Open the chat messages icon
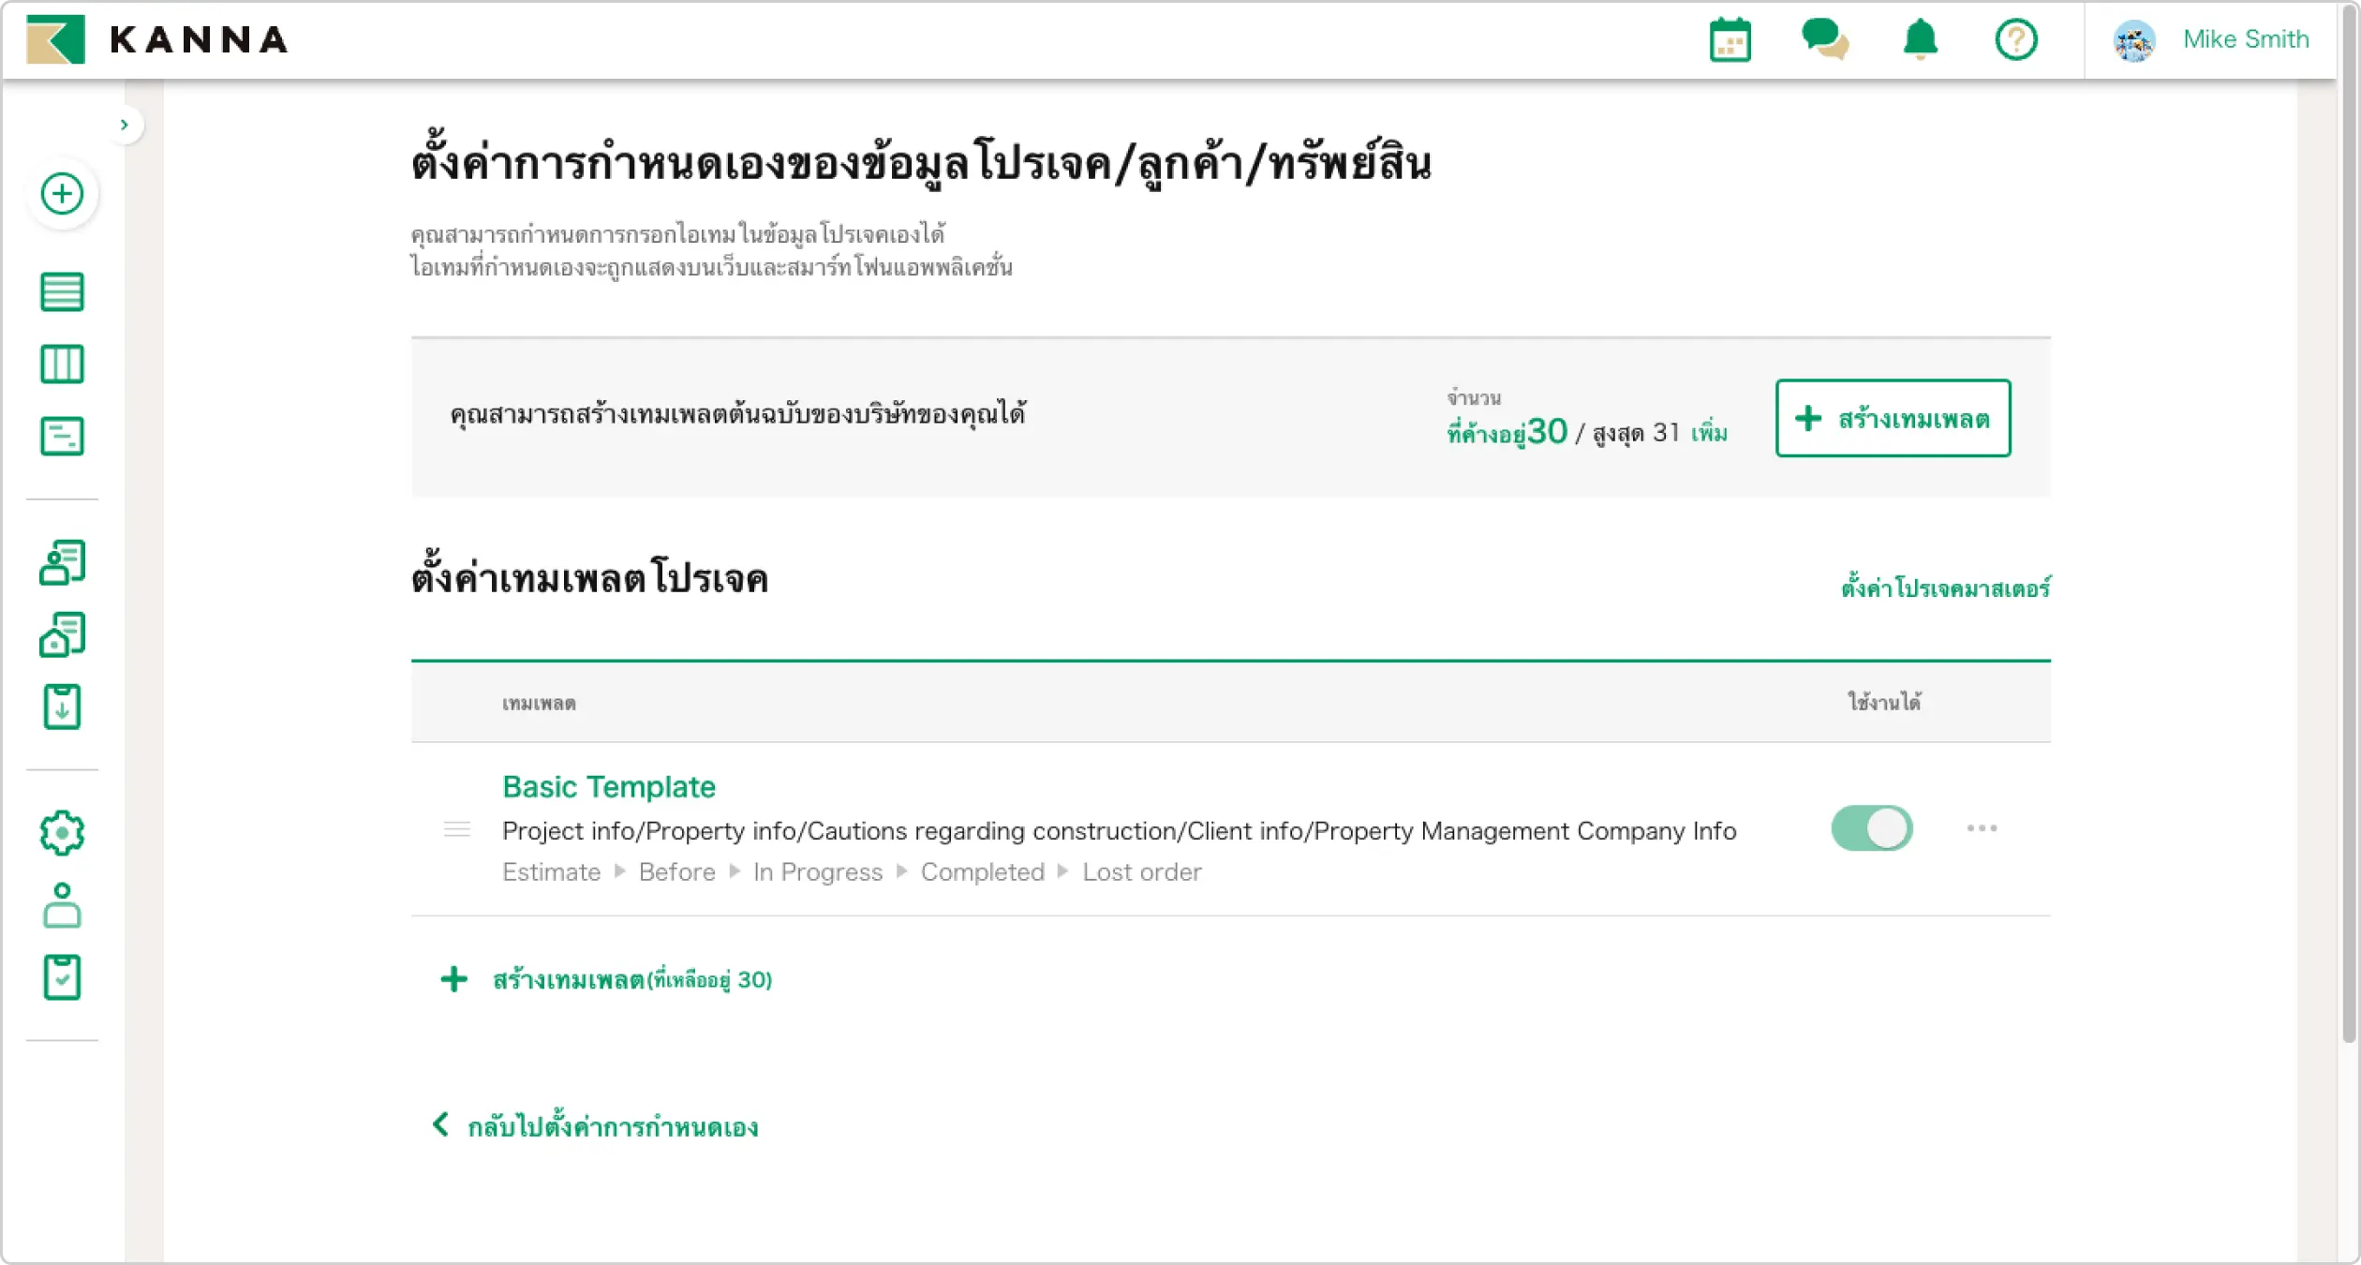The width and height of the screenshot is (2361, 1265). pyautogui.click(x=1825, y=39)
